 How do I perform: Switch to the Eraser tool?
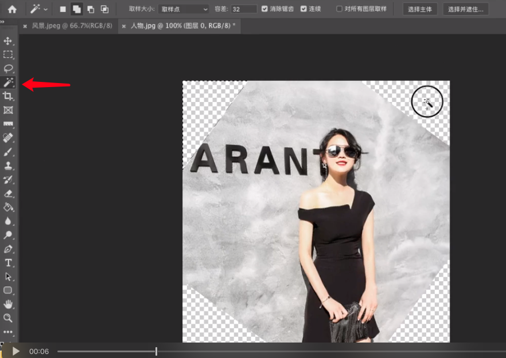click(x=9, y=194)
